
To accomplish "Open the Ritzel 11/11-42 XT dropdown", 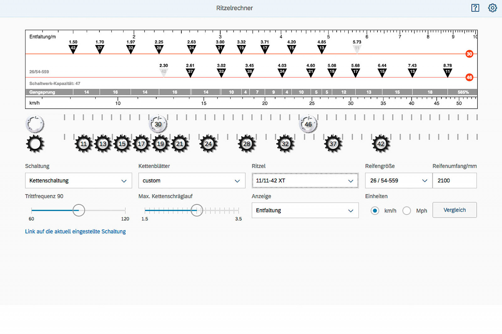I will [x=305, y=181].
